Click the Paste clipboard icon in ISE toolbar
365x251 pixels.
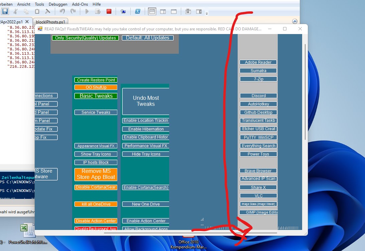click(37, 11)
